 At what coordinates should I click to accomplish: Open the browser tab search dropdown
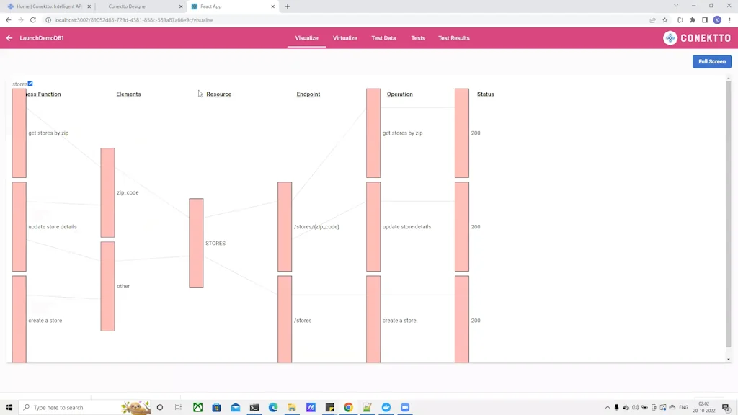pos(676,6)
